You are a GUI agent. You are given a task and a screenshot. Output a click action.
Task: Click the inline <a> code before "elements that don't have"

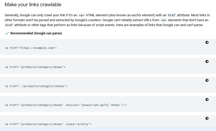tap(164, 20)
